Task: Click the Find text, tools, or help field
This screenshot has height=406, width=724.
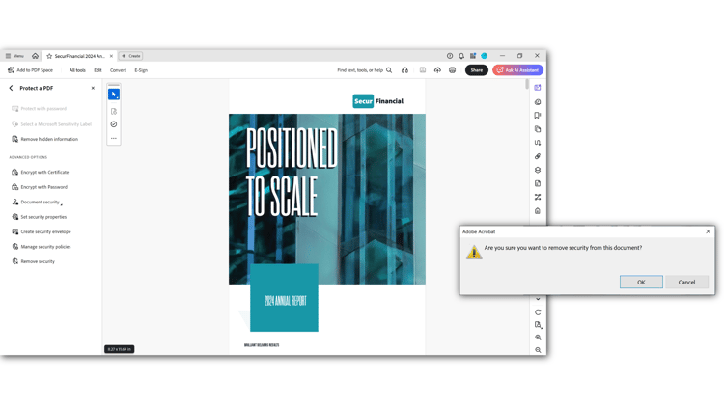Action: tap(360, 70)
